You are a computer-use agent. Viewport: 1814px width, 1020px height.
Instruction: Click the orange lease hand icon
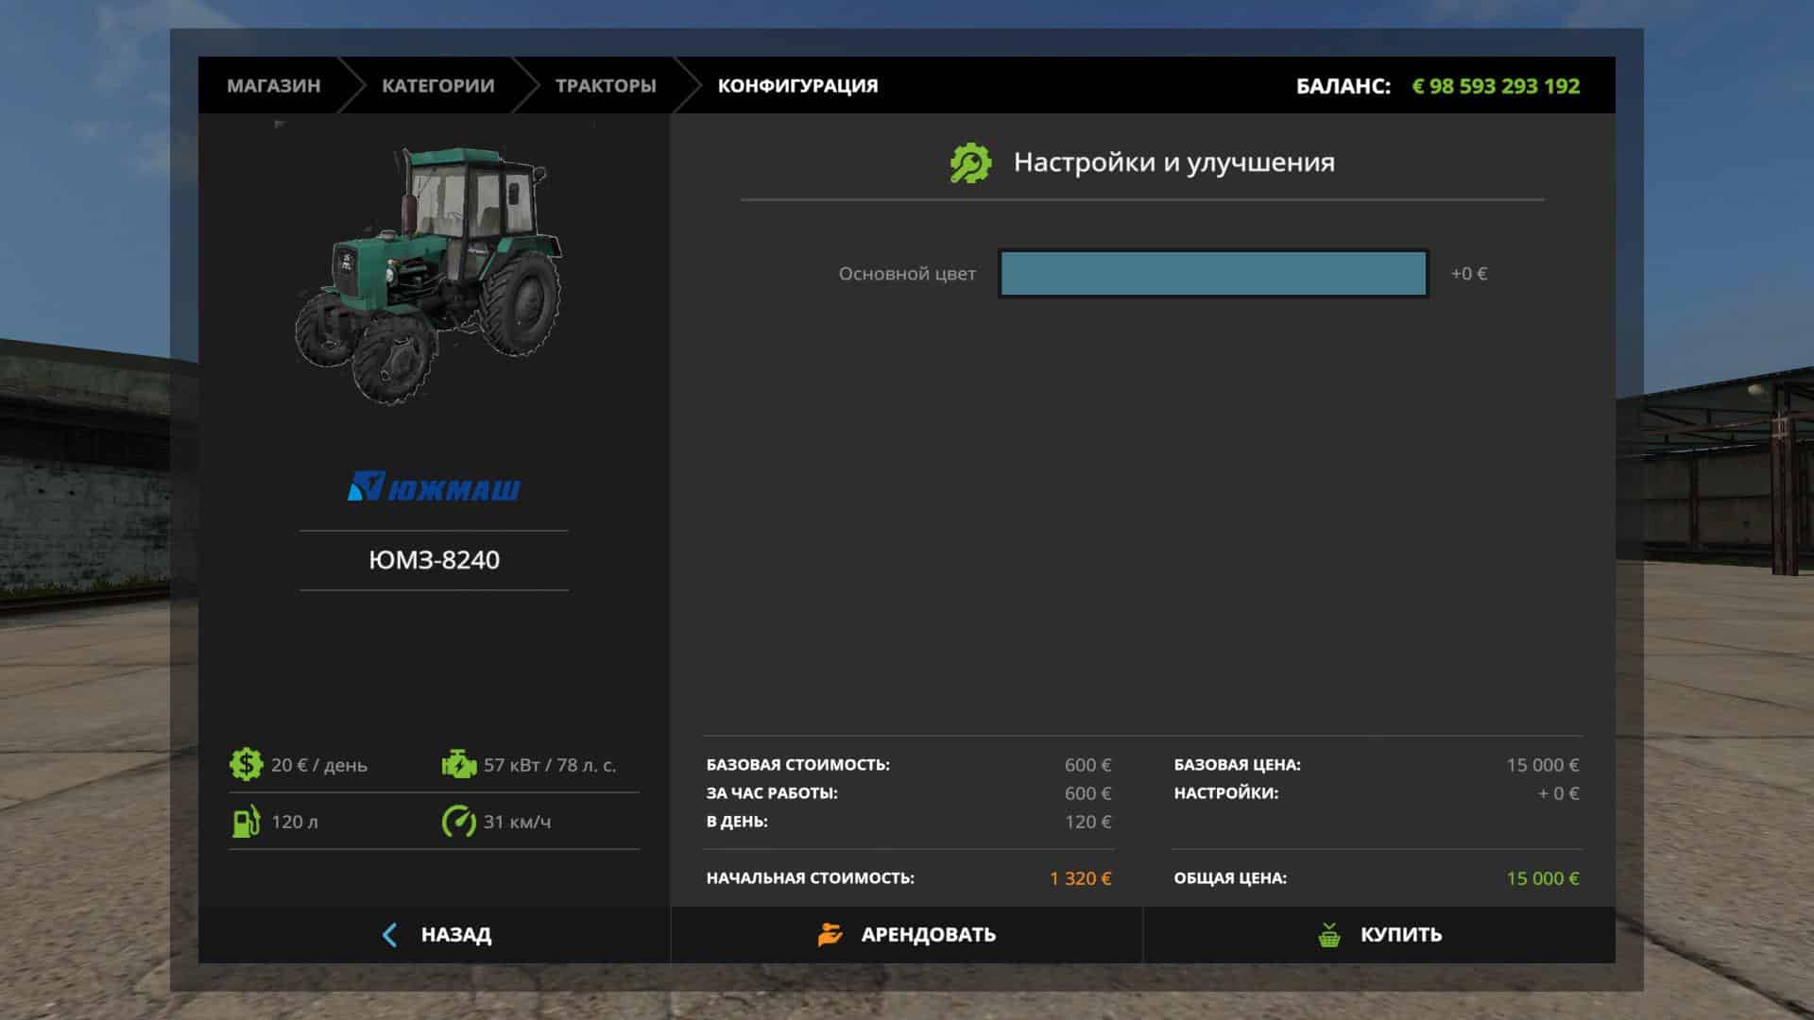coord(830,935)
